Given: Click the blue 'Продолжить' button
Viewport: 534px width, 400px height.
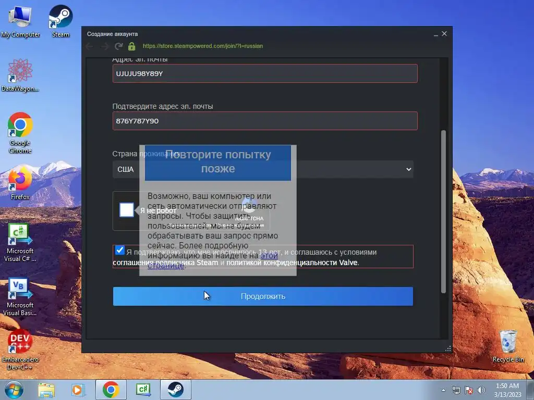Looking at the screenshot, I should pos(263,296).
